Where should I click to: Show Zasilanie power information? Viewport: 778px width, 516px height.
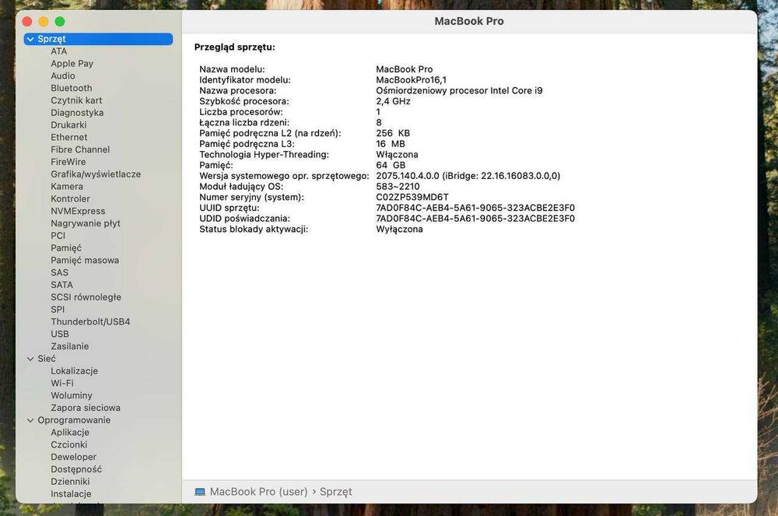(69, 346)
